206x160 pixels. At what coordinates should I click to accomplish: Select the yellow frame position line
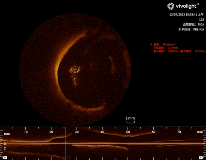66,143
